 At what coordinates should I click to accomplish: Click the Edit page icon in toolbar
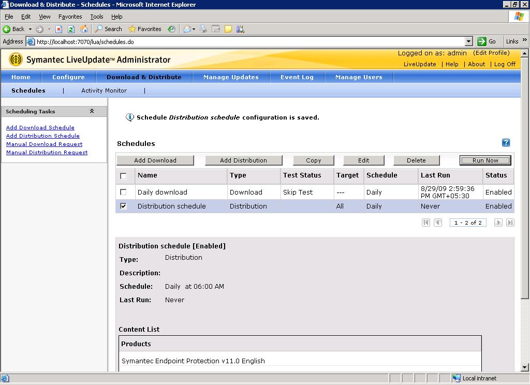point(216,29)
